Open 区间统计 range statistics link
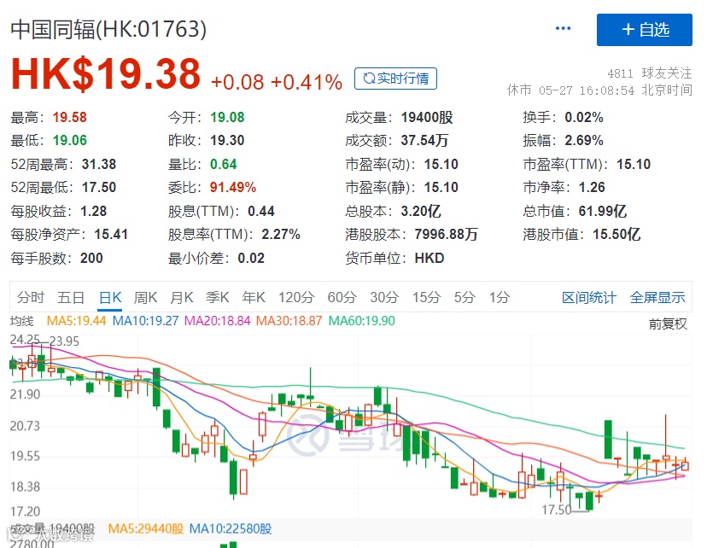 [x=589, y=297]
